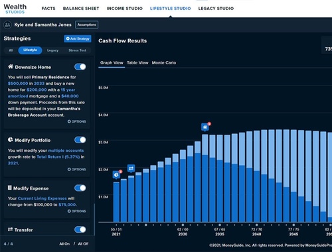This screenshot has width=332, height=252.
Task: Click the Kyle and Samantha Jones name
Action: tap(43, 25)
